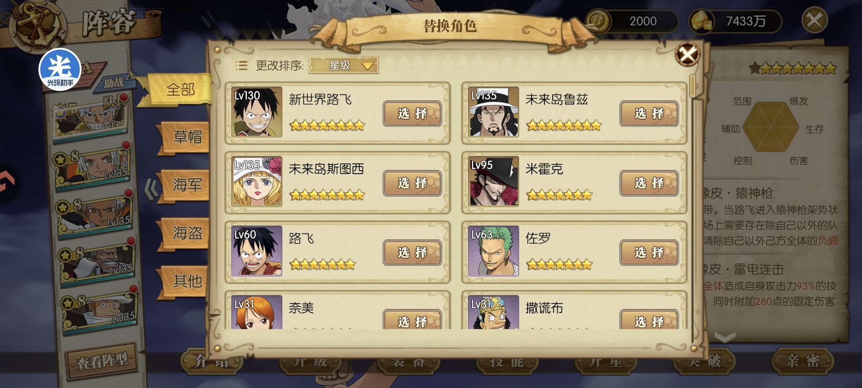
Task: Choose 佐罗 with its 选择 button
Action: coord(649,253)
